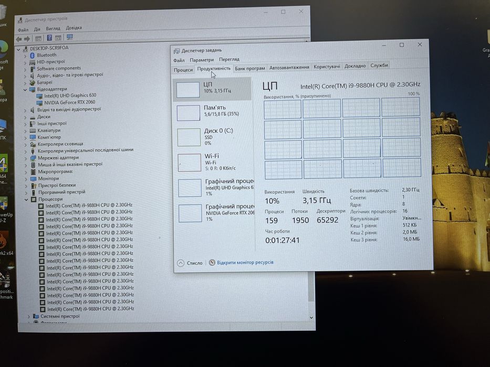Select the Пам'ять performance item
The height and width of the screenshot is (367, 490).
pyautogui.click(x=213, y=113)
